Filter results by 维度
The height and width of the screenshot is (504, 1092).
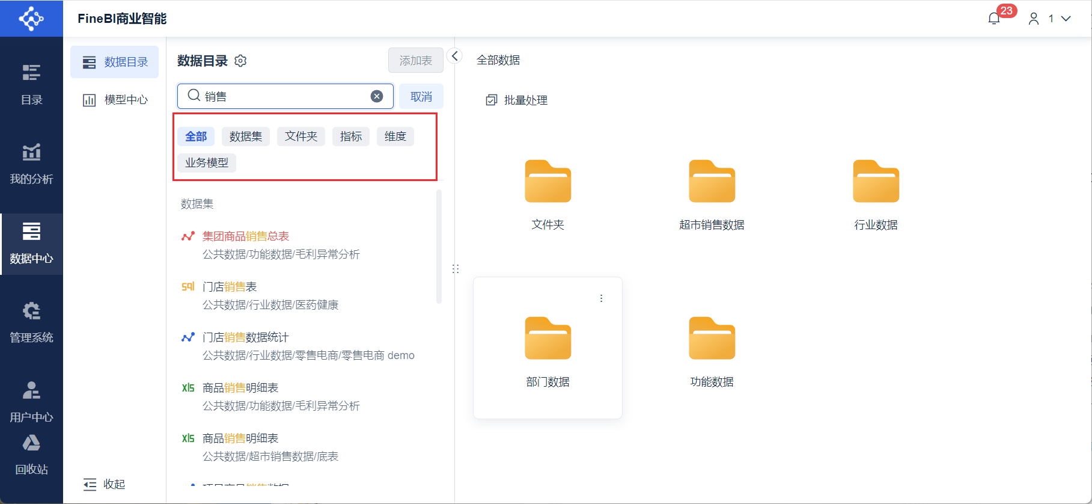(x=395, y=137)
